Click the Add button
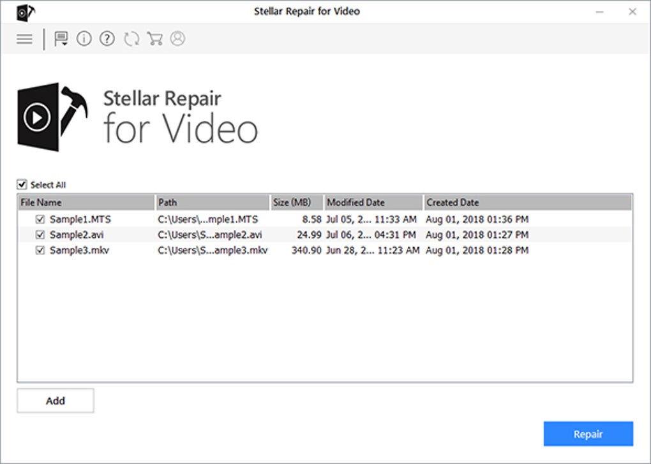Viewport: 651px width, 464px height. (x=56, y=401)
